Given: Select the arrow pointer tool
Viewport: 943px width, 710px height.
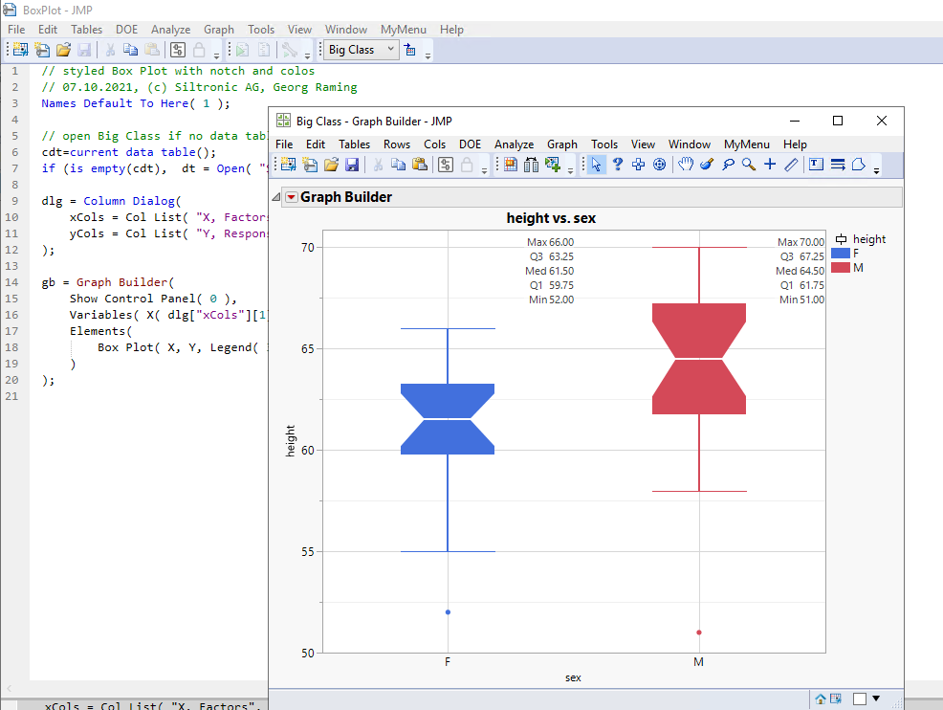Looking at the screenshot, I should point(596,164).
